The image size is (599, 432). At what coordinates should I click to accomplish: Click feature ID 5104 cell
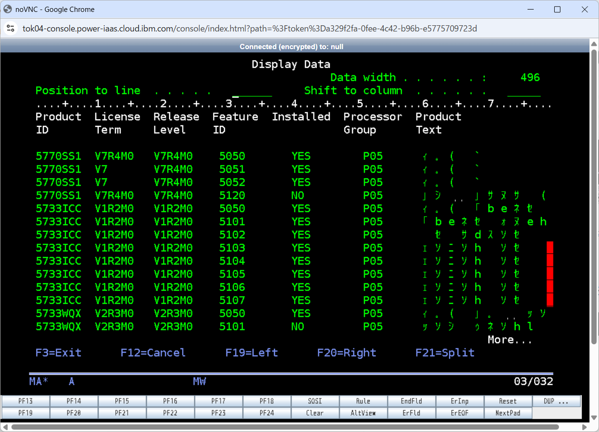232,261
